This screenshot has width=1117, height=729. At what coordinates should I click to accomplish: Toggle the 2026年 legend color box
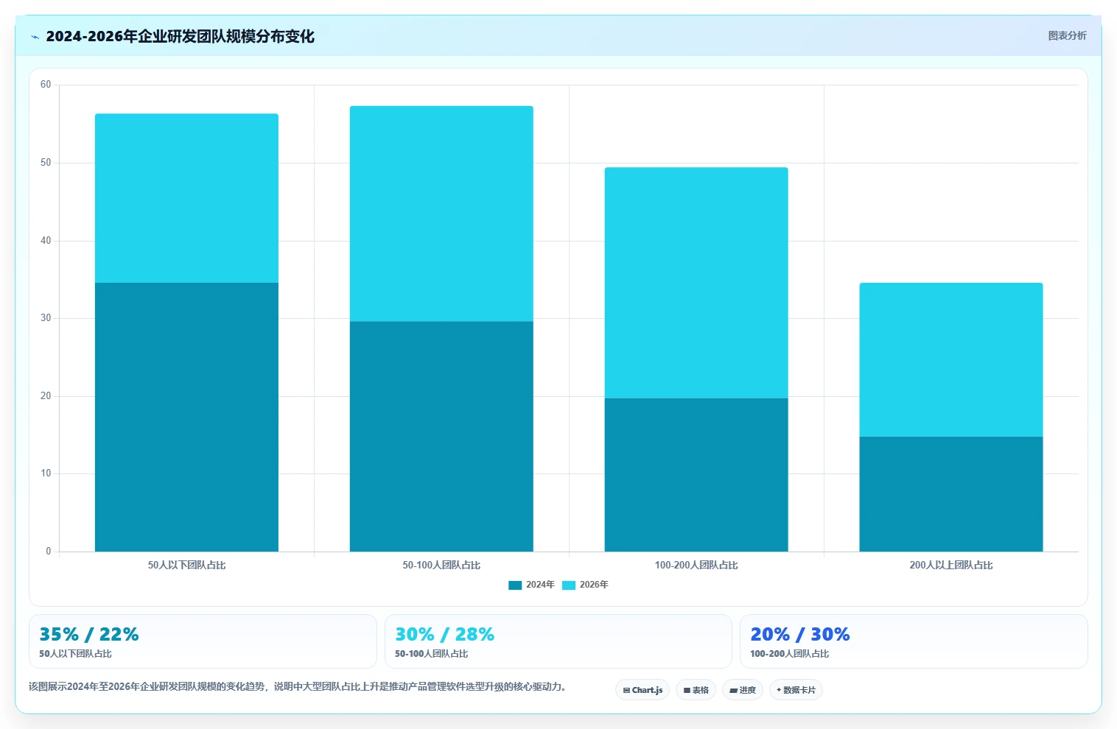tap(569, 585)
